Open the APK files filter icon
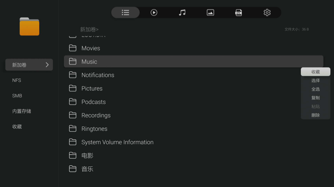334x187 pixels. tap(239, 13)
